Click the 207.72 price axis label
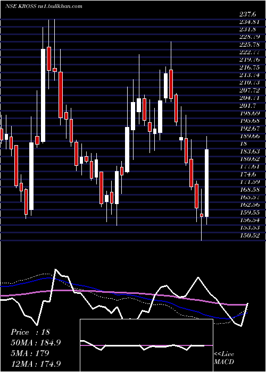Screen dimensions: 266x372 point(250,90)
